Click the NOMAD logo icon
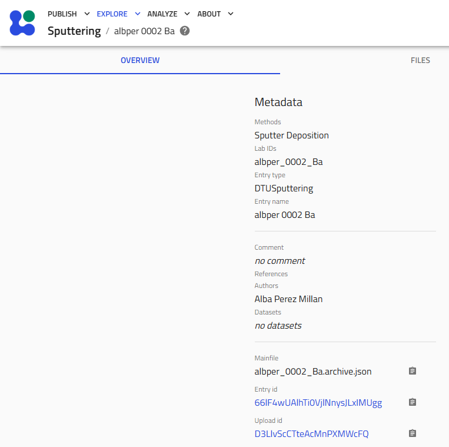Screen dimensions: 449x447 click(x=22, y=23)
